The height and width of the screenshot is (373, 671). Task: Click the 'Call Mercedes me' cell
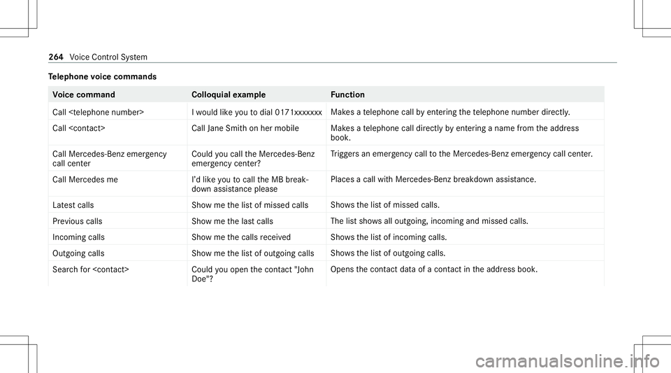click(x=85, y=179)
